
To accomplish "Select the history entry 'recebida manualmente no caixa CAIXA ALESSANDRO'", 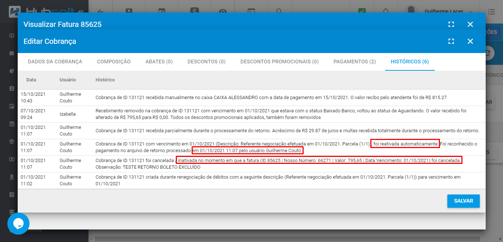I will pyautogui.click(x=271, y=98).
